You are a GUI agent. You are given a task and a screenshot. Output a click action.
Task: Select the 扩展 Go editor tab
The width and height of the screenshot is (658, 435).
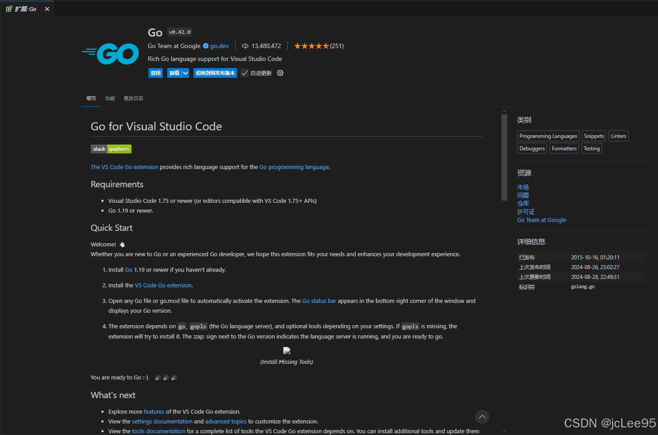click(27, 9)
